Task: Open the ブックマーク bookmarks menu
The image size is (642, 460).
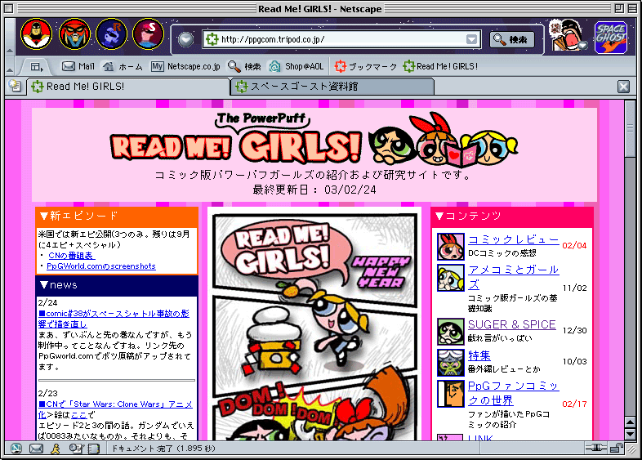Action: click(x=366, y=66)
